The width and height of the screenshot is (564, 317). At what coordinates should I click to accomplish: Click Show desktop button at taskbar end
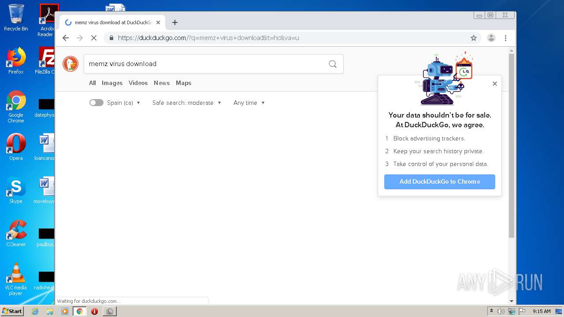[559, 311]
